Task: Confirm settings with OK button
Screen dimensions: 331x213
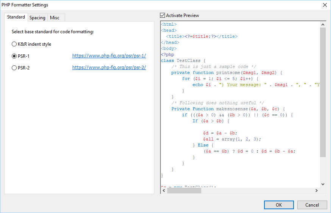Action: (278, 205)
